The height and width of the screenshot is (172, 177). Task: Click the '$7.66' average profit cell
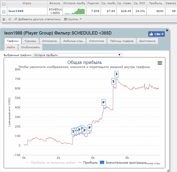click(109, 11)
